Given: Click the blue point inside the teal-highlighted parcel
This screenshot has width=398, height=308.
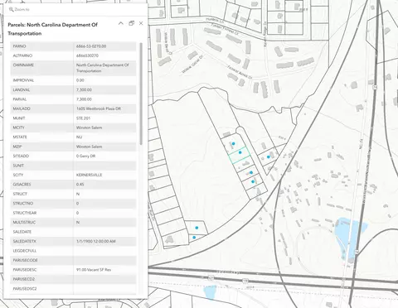Looking at the screenshot, I should 240,152.
